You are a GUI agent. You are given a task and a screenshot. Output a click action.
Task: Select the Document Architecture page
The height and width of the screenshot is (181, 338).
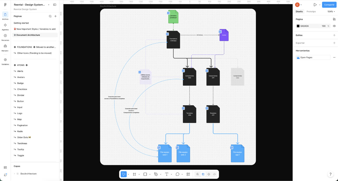[x=35, y=35]
